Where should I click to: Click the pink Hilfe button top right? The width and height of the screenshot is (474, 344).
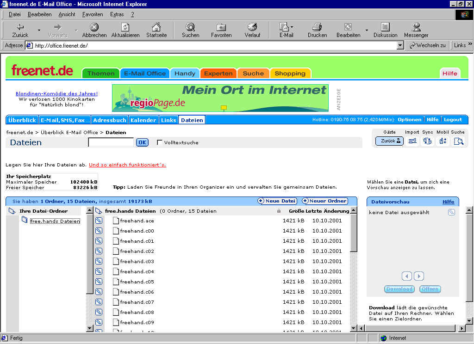coord(449,74)
